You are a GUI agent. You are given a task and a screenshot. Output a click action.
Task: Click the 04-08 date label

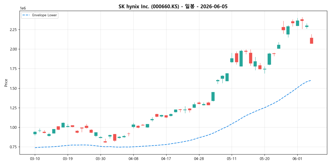point(133,158)
